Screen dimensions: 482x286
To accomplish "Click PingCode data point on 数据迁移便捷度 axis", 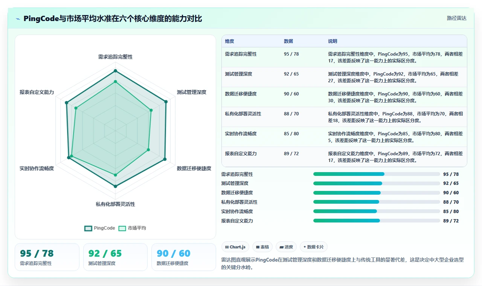I will [x=165, y=159].
